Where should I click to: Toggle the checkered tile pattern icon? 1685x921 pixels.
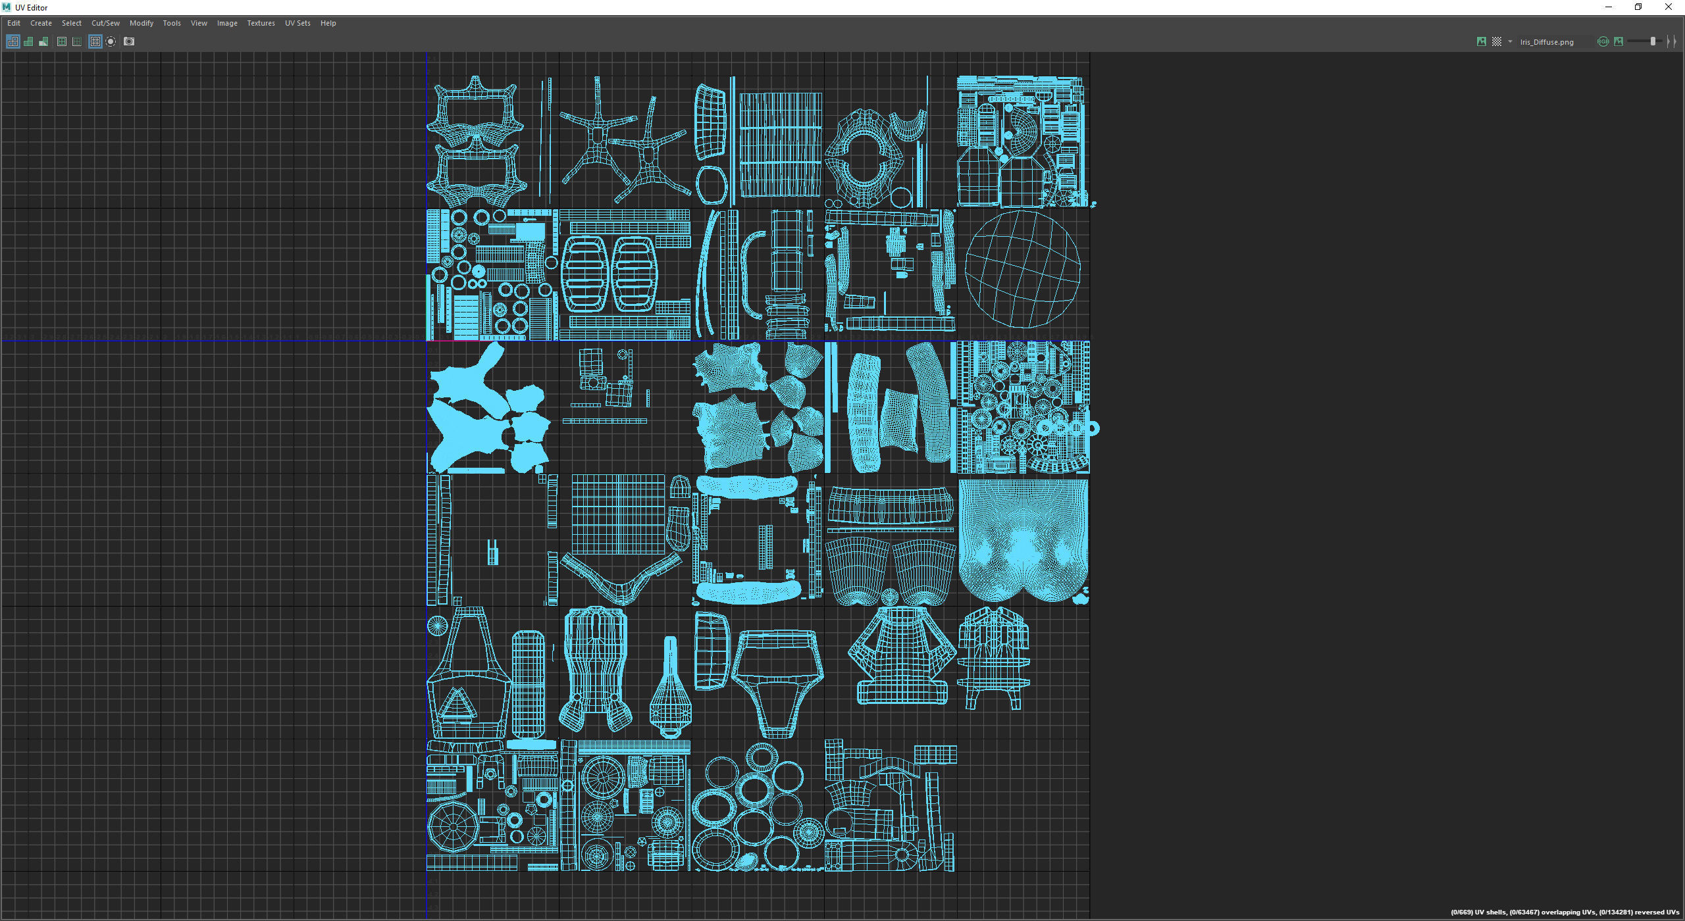point(1496,41)
